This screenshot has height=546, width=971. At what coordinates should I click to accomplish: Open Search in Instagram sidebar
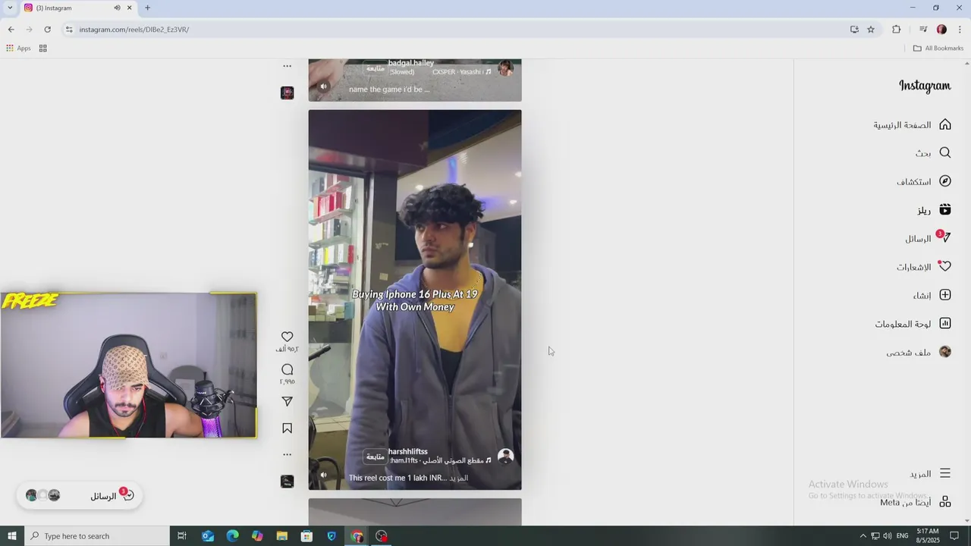pos(933,152)
